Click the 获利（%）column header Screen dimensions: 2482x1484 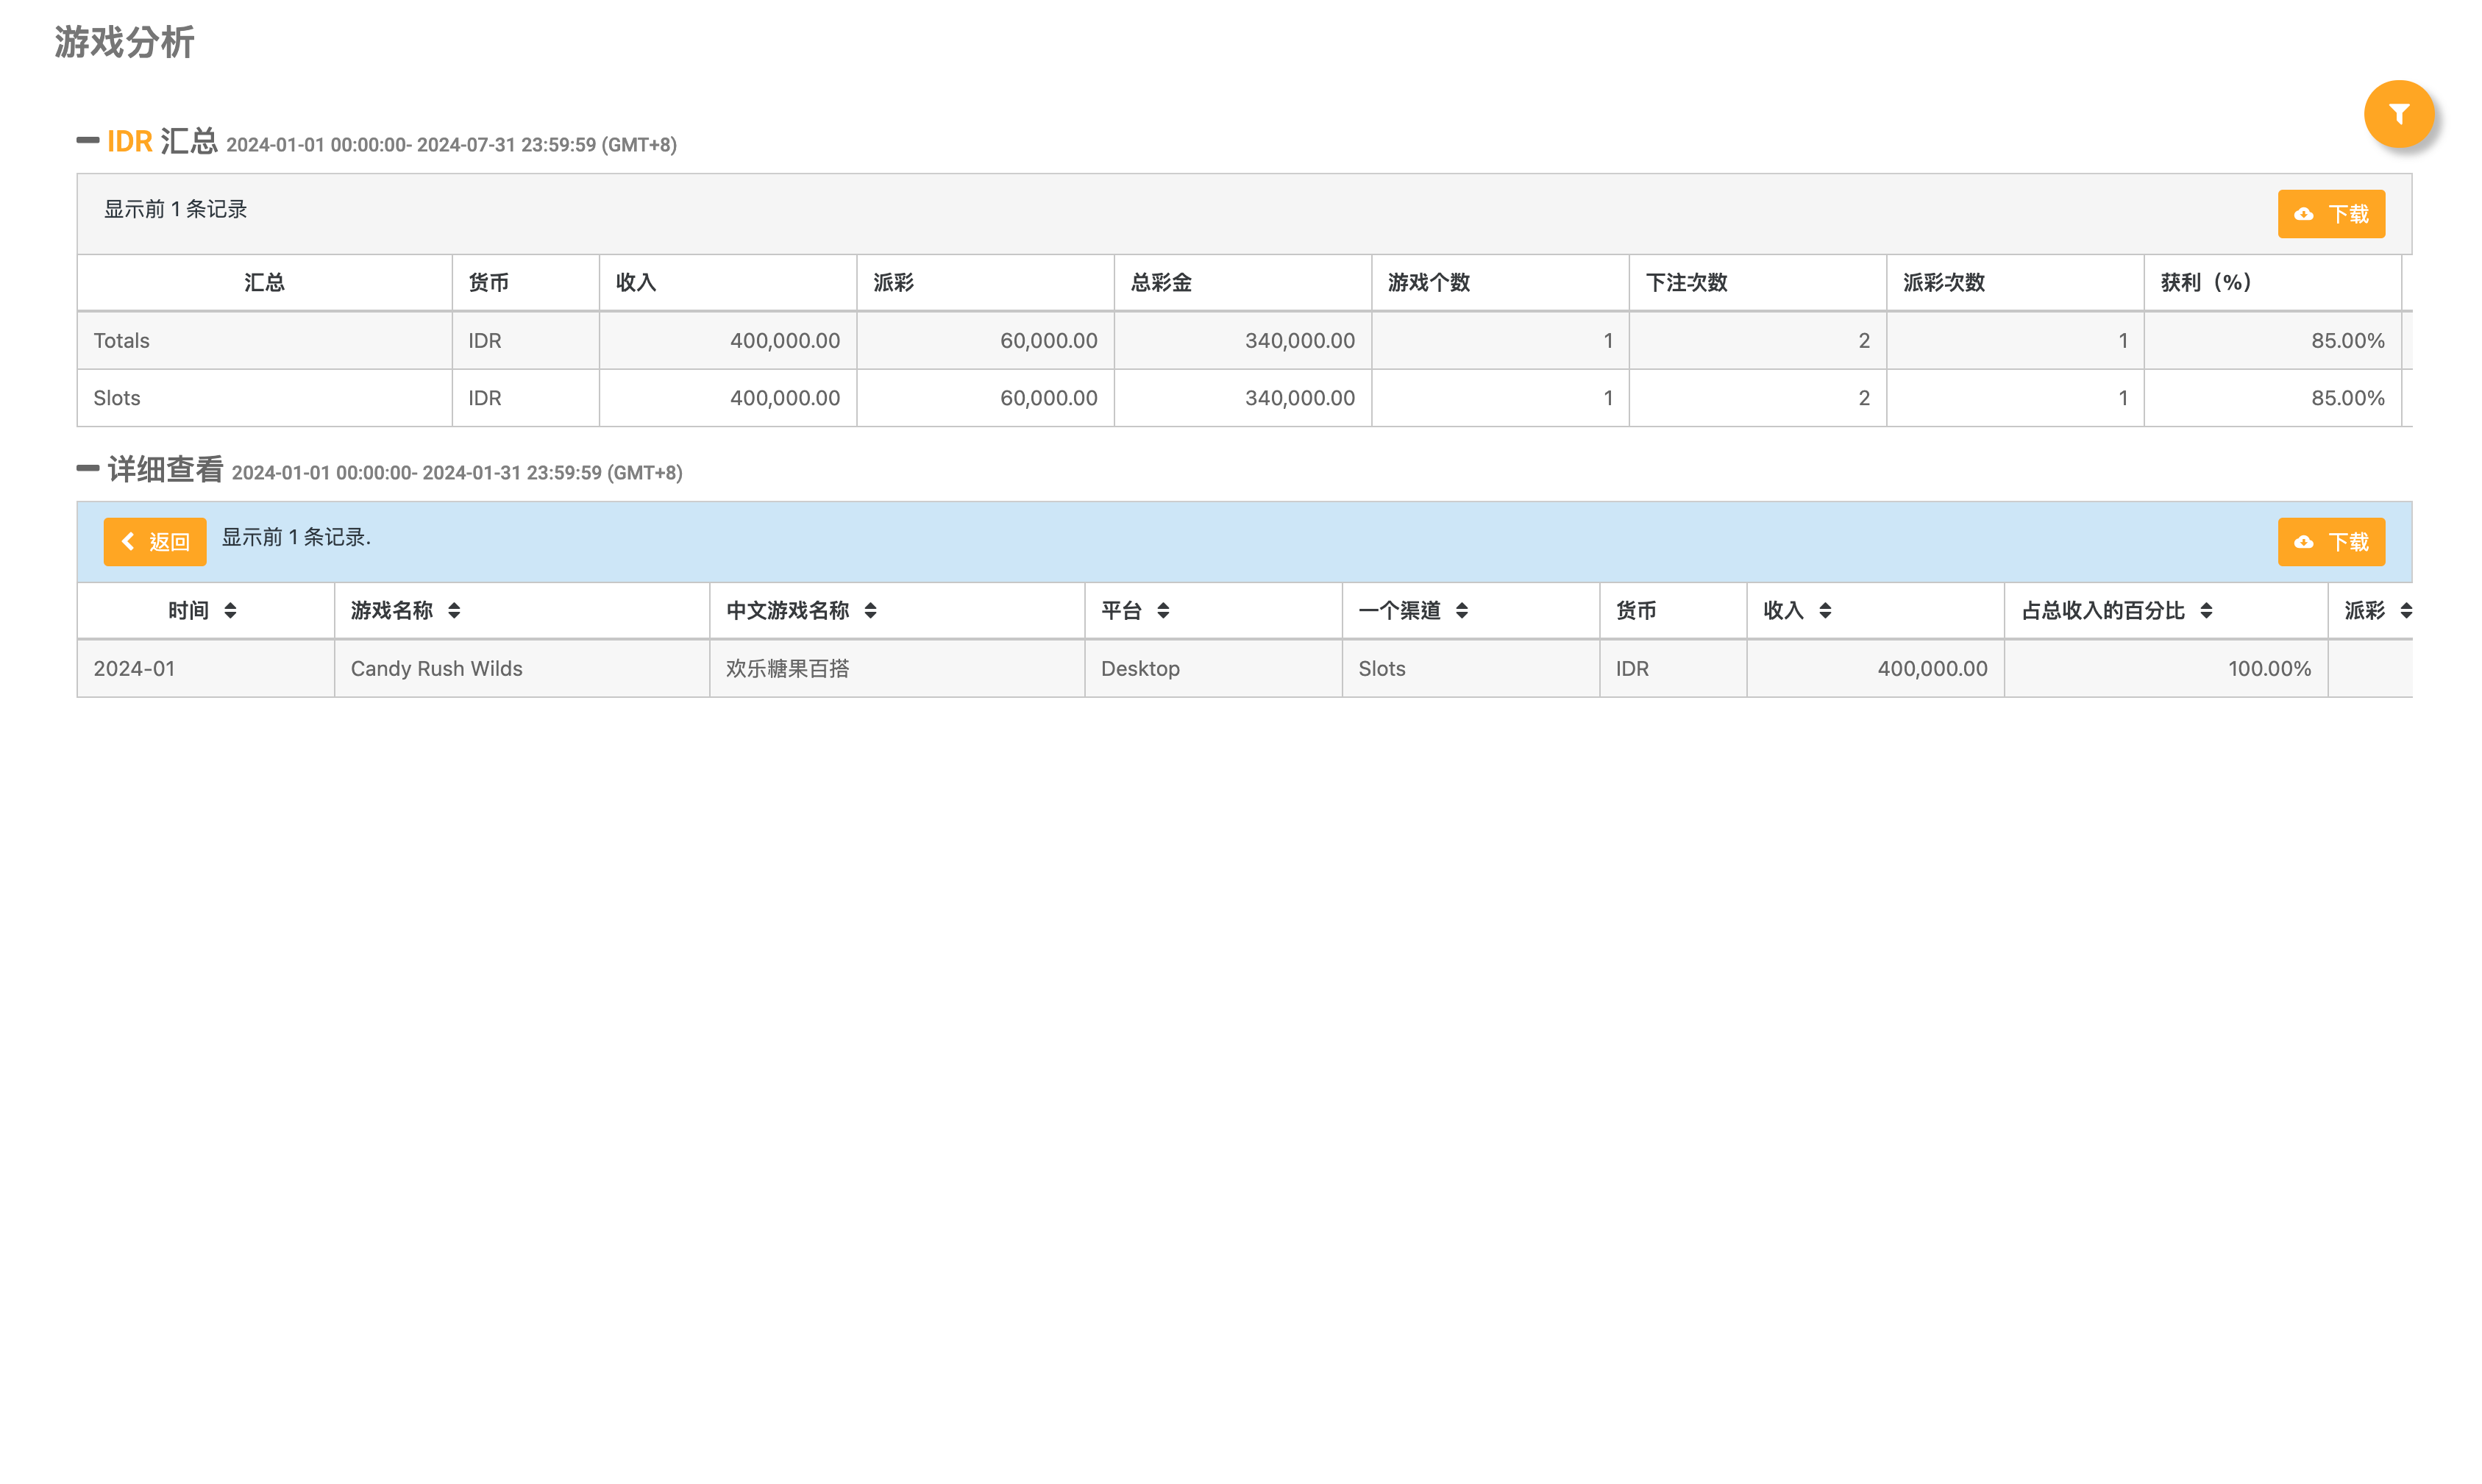click(2205, 283)
